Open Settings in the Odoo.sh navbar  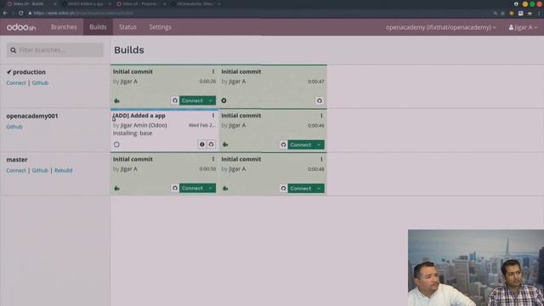[160, 27]
